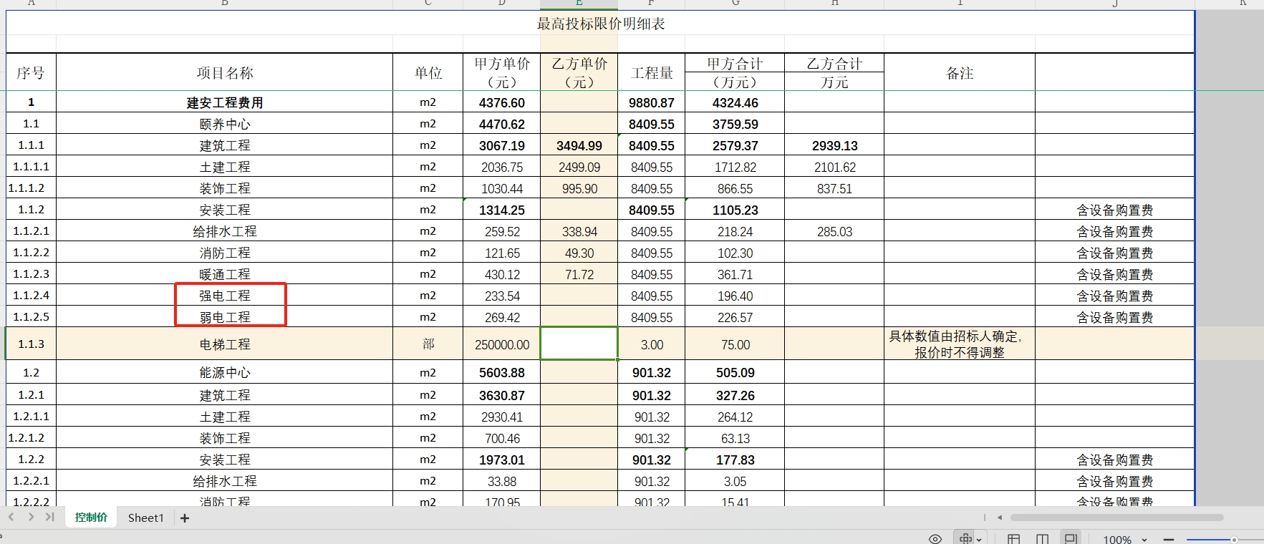Viewport: 1264px width, 544px height.
Task: Select the header cell 工程量
Action: tap(651, 72)
